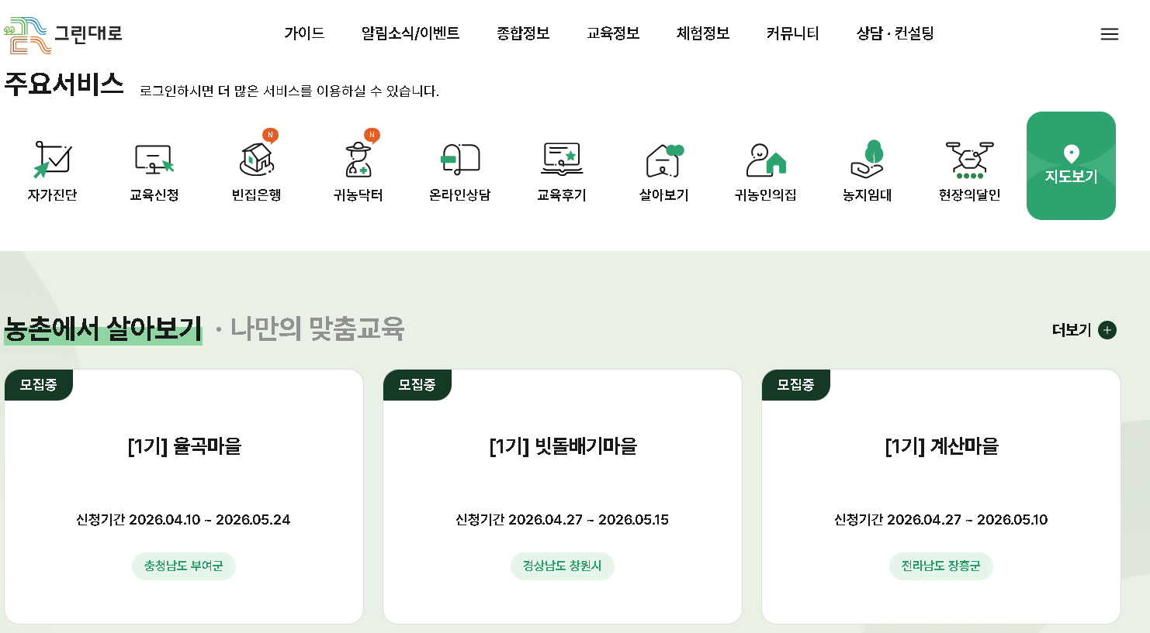Click 신청기간 2026.04.27 ~ 2026.05.15 text

[x=562, y=520]
